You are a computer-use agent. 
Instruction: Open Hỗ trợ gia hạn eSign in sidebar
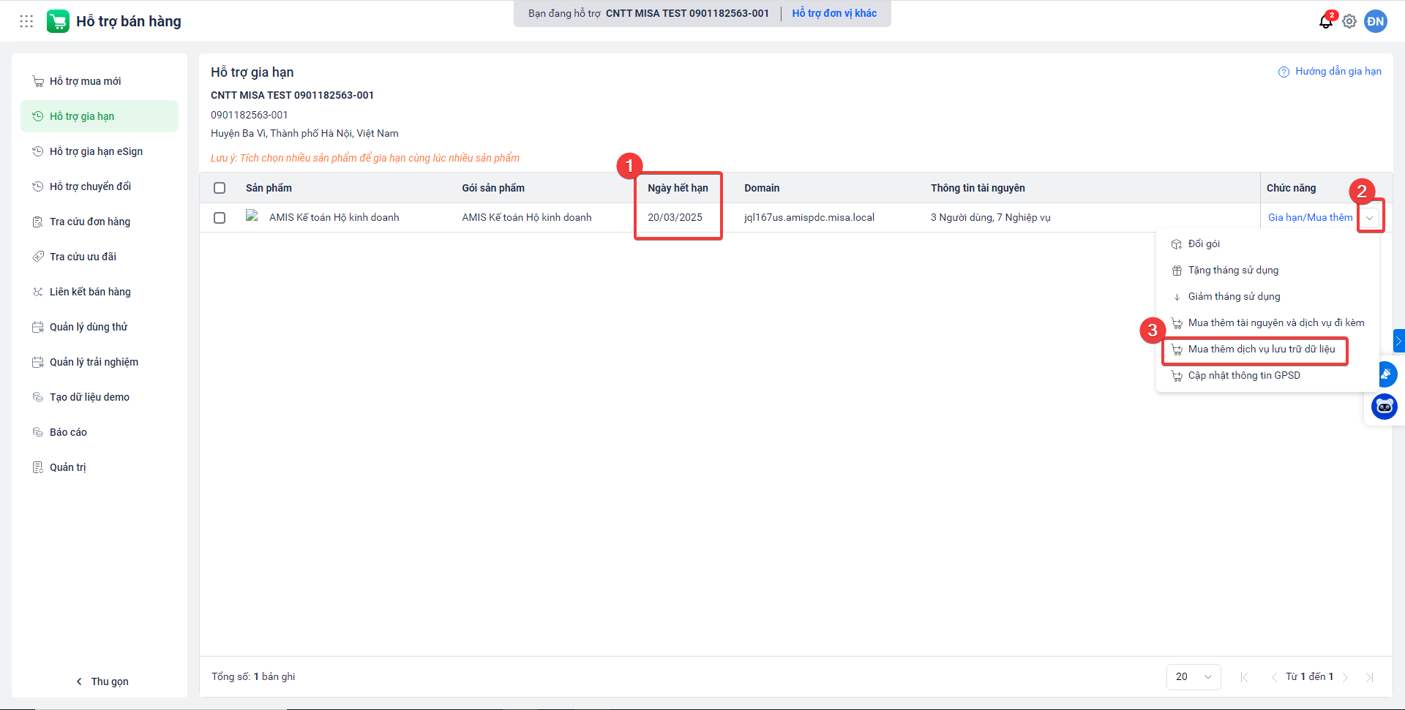100,151
